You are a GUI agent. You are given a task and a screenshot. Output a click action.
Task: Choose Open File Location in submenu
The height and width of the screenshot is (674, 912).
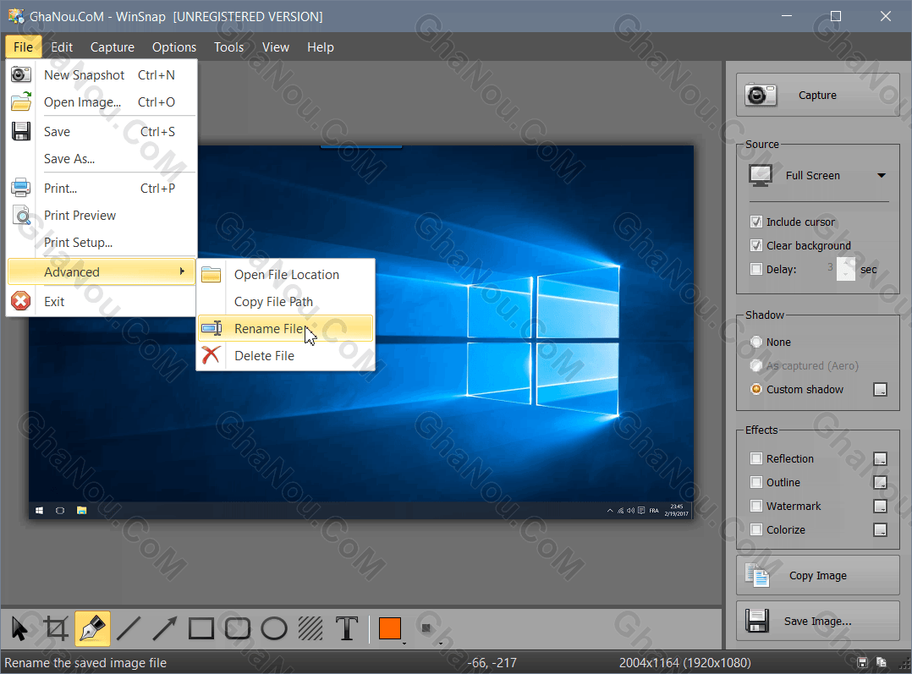(286, 275)
